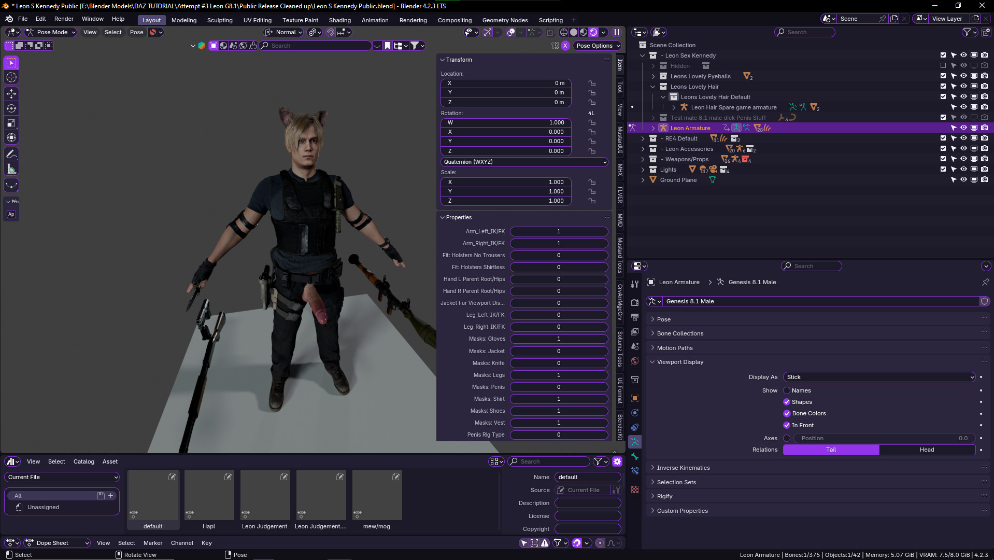Switch to wireframe viewport shading icon
This screenshot has width=994, height=560.
coord(564,32)
